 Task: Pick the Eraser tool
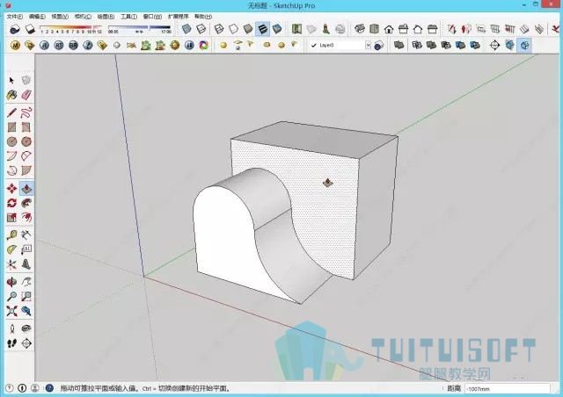26,95
